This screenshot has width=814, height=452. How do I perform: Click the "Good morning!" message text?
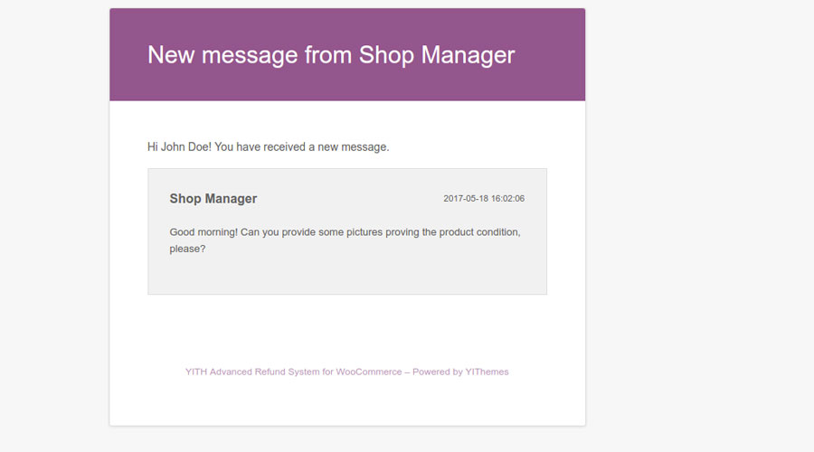click(203, 232)
